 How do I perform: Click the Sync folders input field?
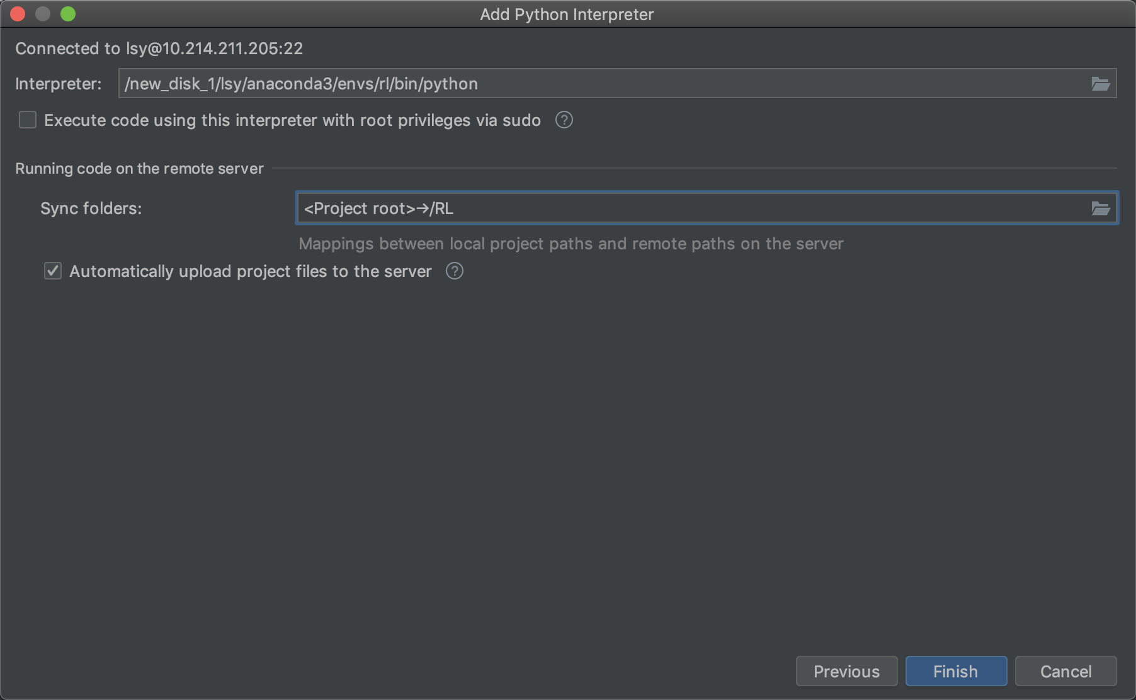[707, 208]
